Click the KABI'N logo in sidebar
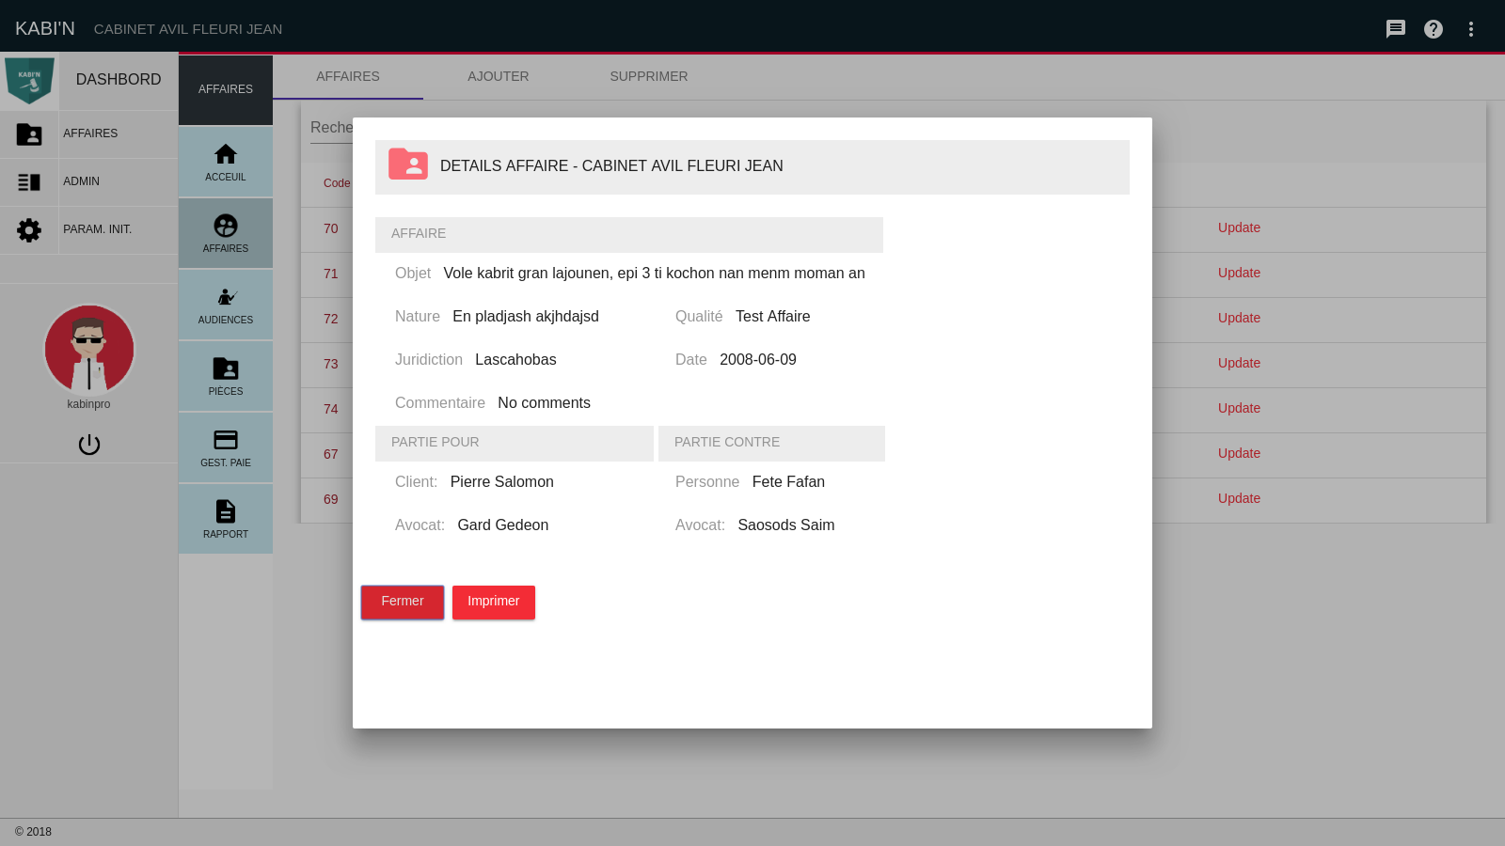The height and width of the screenshot is (846, 1505). (x=29, y=81)
